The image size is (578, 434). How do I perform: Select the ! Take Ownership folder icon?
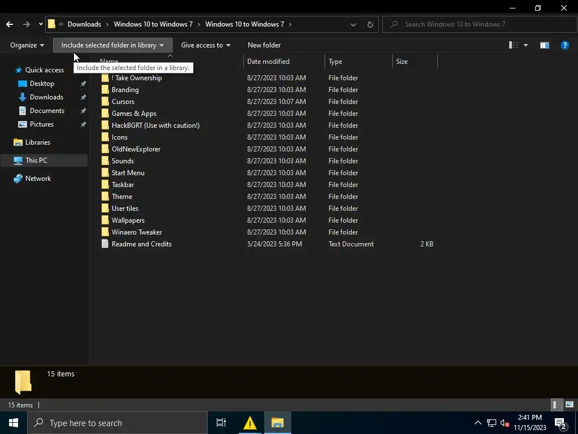[106, 78]
